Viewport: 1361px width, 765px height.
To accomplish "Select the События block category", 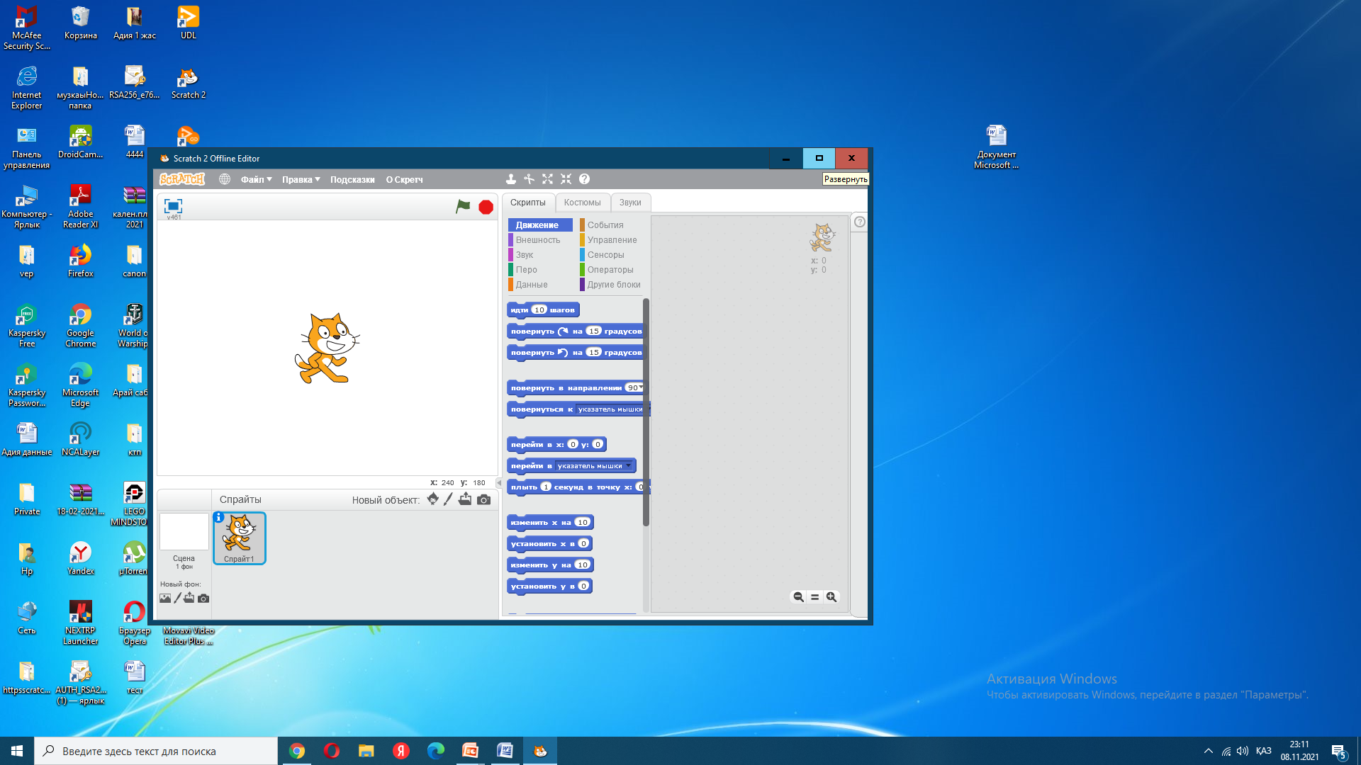I will (605, 225).
